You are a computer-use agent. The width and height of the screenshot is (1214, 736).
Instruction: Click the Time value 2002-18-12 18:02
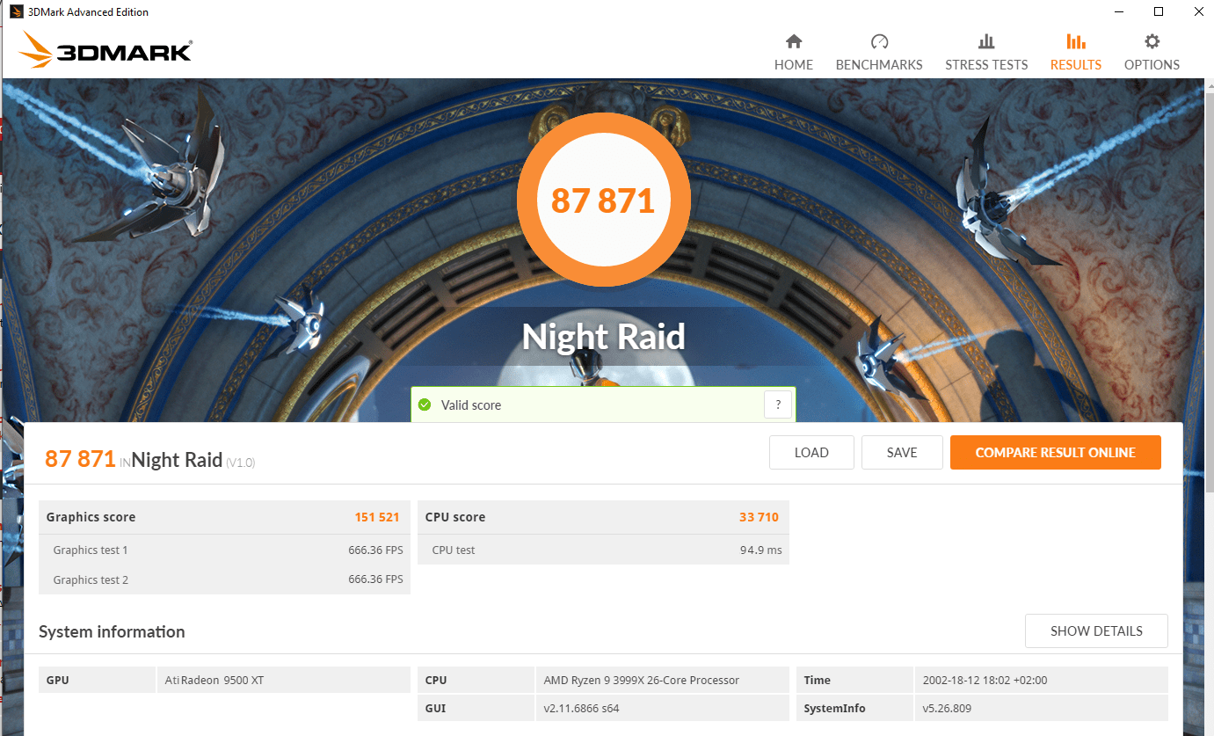coord(985,680)
